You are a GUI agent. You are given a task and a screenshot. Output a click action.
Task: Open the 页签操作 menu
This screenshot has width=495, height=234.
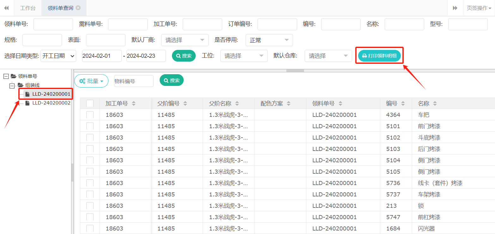coord(479,8)
